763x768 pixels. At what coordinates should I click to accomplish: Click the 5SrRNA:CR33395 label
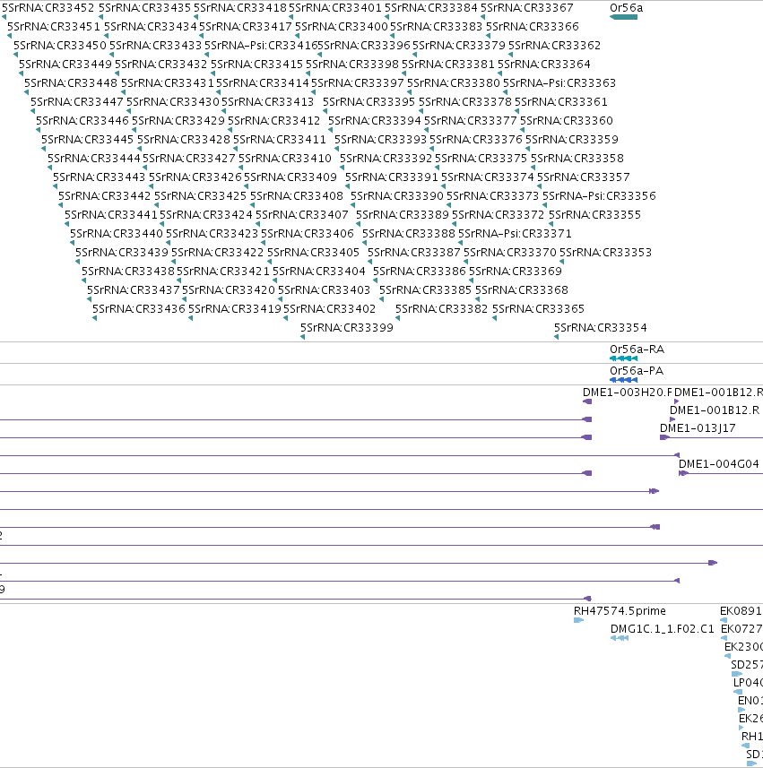pos(368,102)
